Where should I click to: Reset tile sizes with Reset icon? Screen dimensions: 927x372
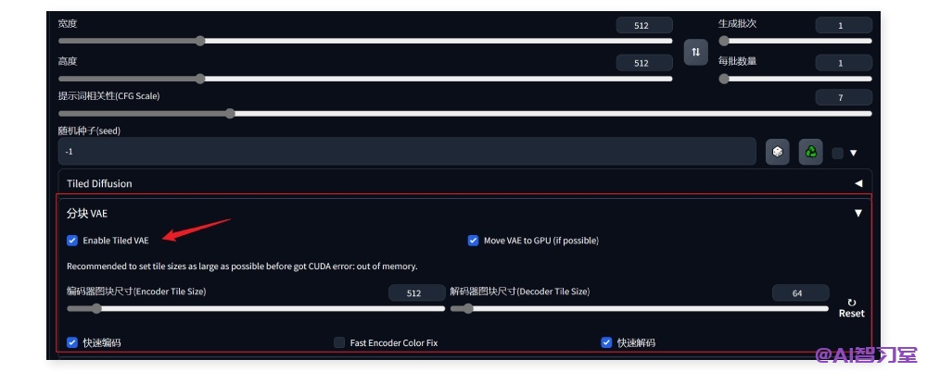tap(851, 308)
